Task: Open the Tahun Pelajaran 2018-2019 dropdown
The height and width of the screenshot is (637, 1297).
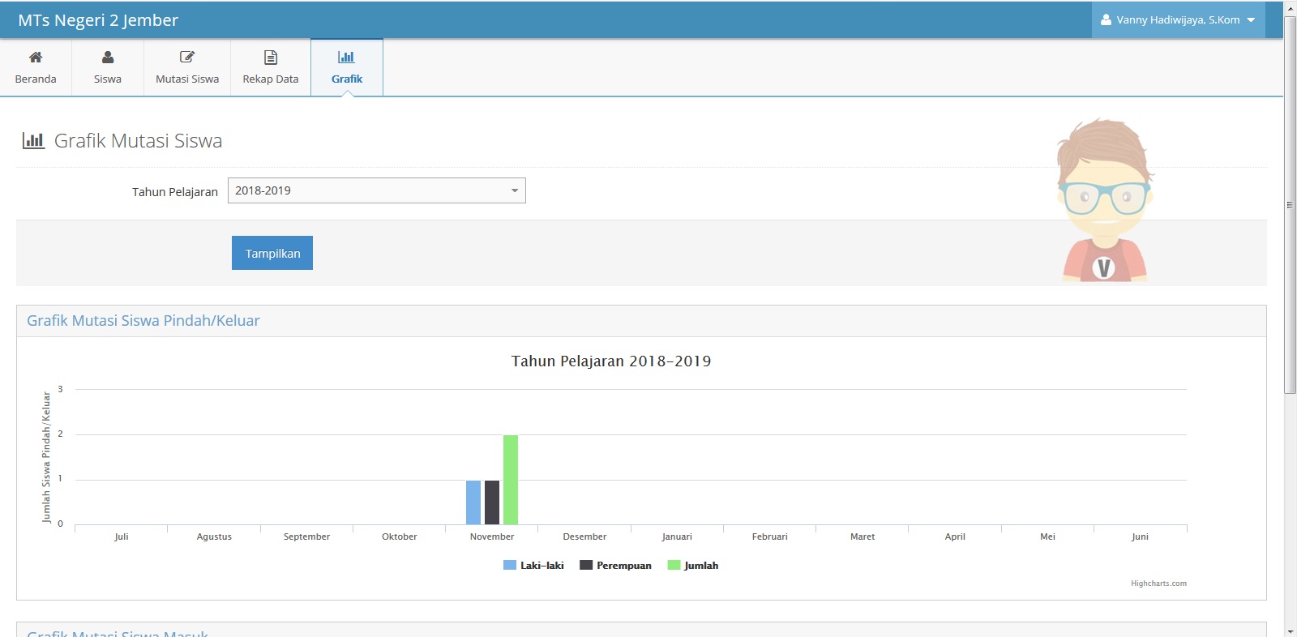Action: (377, 190)
